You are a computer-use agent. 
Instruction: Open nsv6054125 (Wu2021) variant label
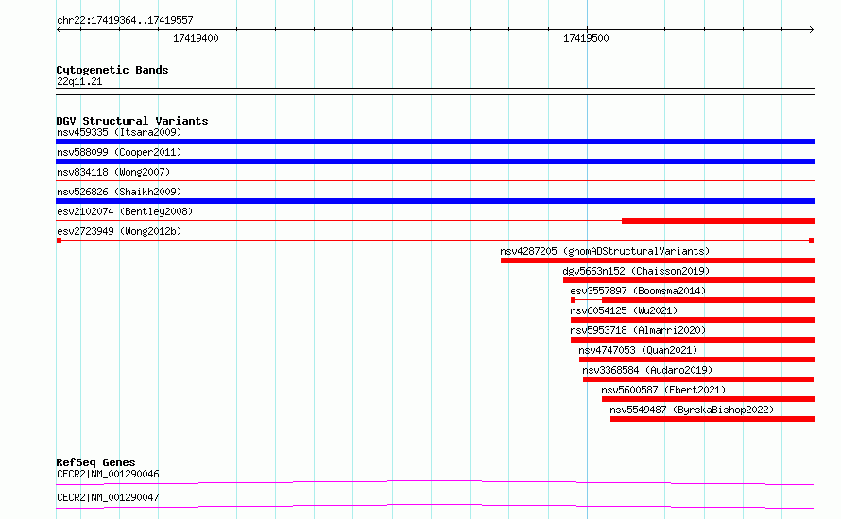tap(624, 310)
